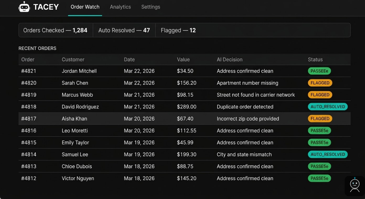This screenshot has width=365, height=199.
Task: Click the AI Decision column header
Action: click(x=230, y=59)
